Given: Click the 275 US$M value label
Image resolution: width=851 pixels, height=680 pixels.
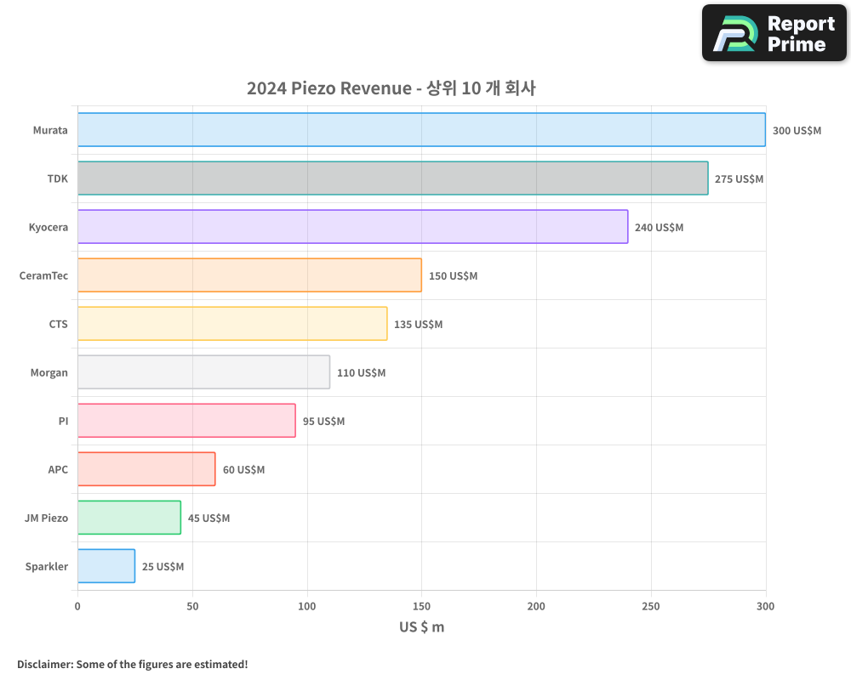Looking at the screenshot, I should pyautogui.click(x=737, y=178).
